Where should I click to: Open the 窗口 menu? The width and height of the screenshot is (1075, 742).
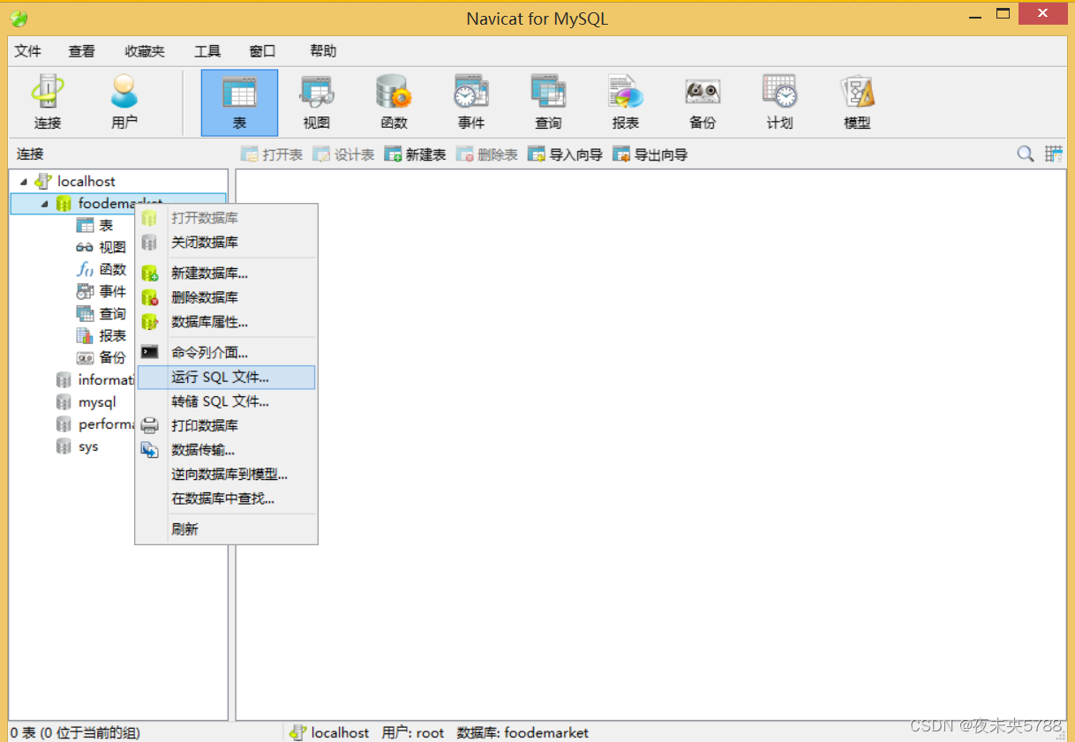(x=262, y=51)
